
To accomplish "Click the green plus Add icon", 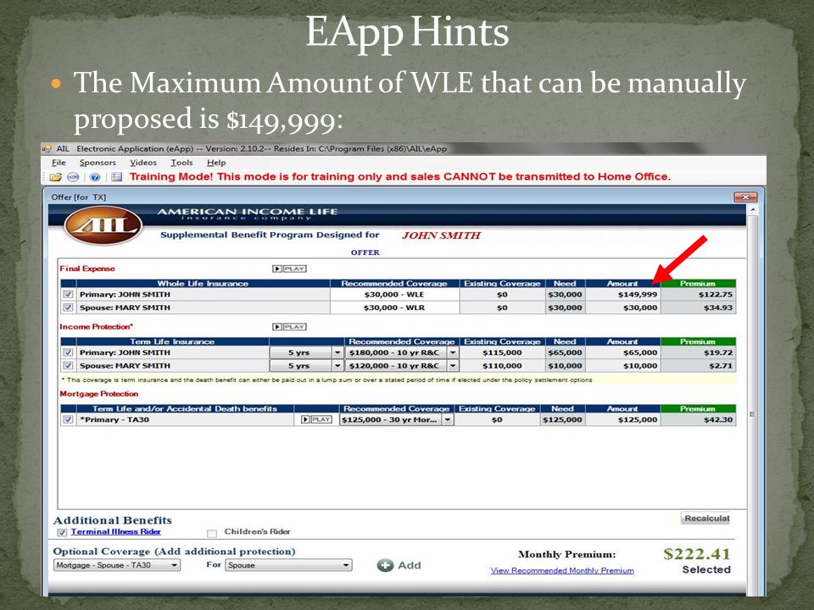I will tap(385, 565).
